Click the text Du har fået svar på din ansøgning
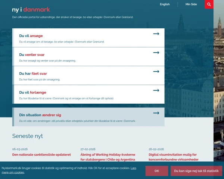The image size is (224, 179). (x=40, y=79)
